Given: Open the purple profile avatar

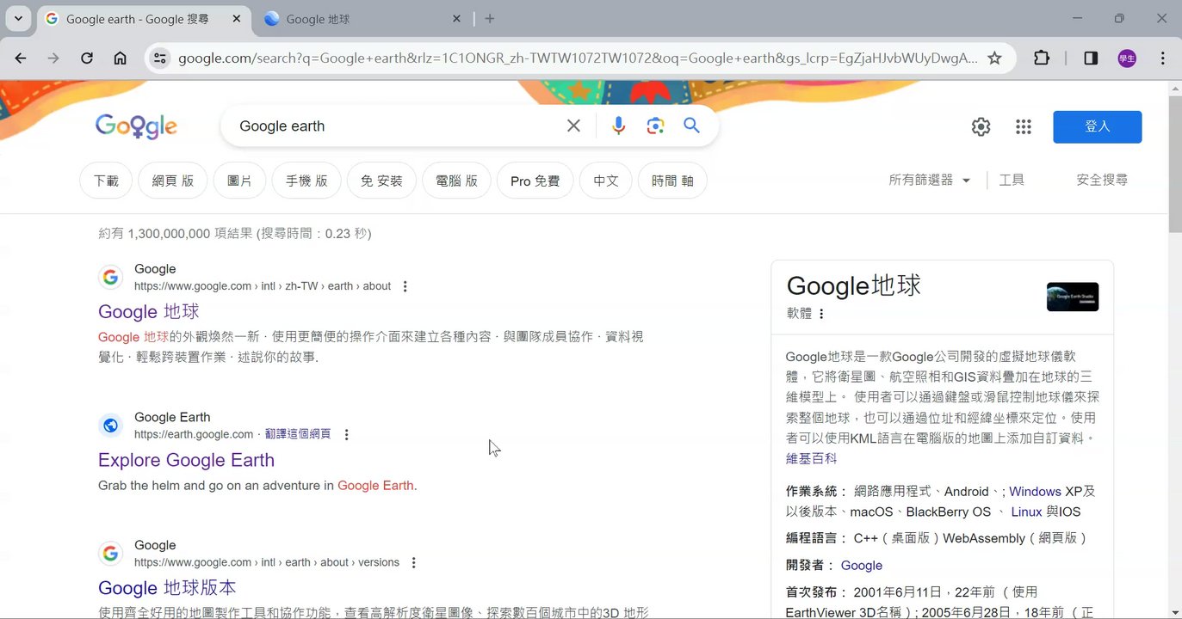Looking at the screenshot, I should point(1127,58).
